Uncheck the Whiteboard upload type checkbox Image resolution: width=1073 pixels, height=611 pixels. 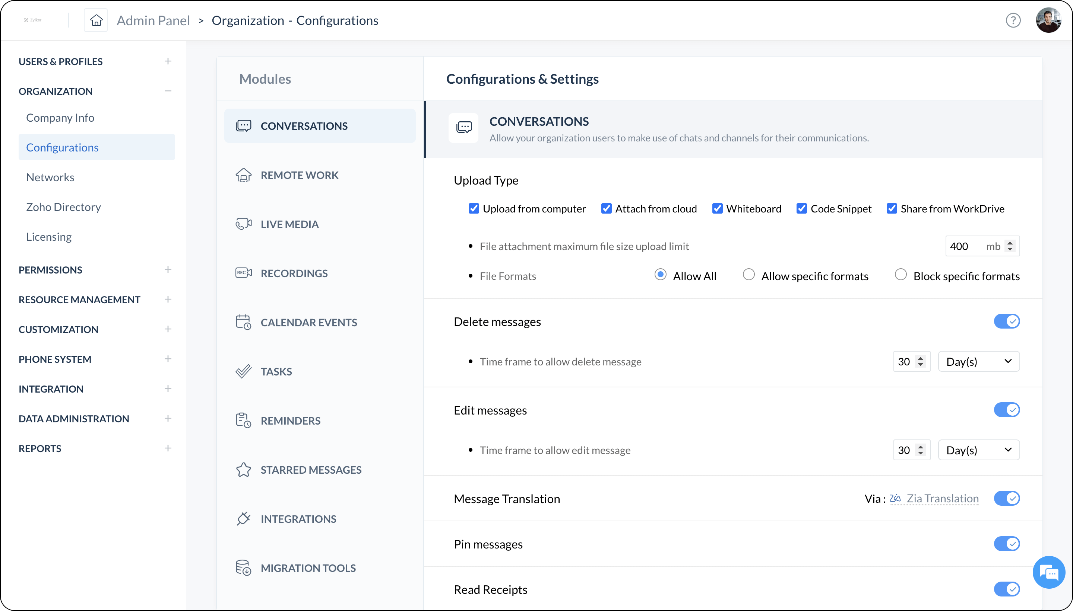click(717, 208)
